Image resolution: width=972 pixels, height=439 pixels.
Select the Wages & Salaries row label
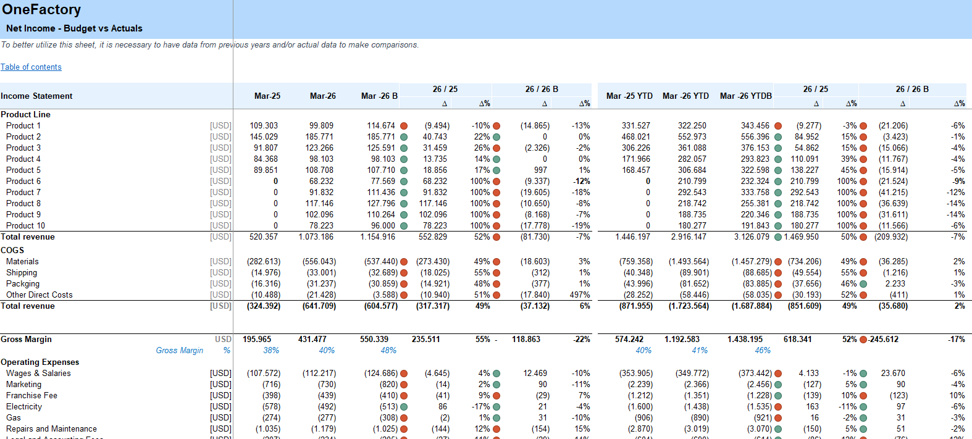(38, 374)
